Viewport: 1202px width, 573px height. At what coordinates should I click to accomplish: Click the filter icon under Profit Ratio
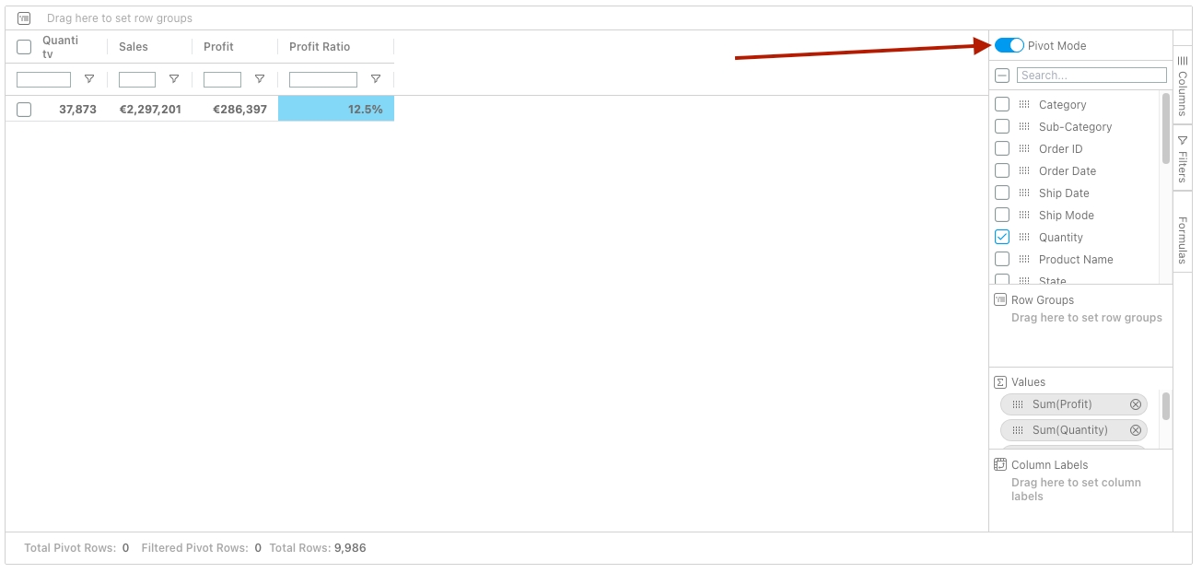(376, 79)
